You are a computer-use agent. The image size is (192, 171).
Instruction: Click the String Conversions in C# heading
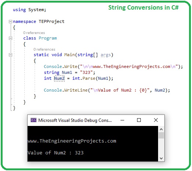pos(143,7)
